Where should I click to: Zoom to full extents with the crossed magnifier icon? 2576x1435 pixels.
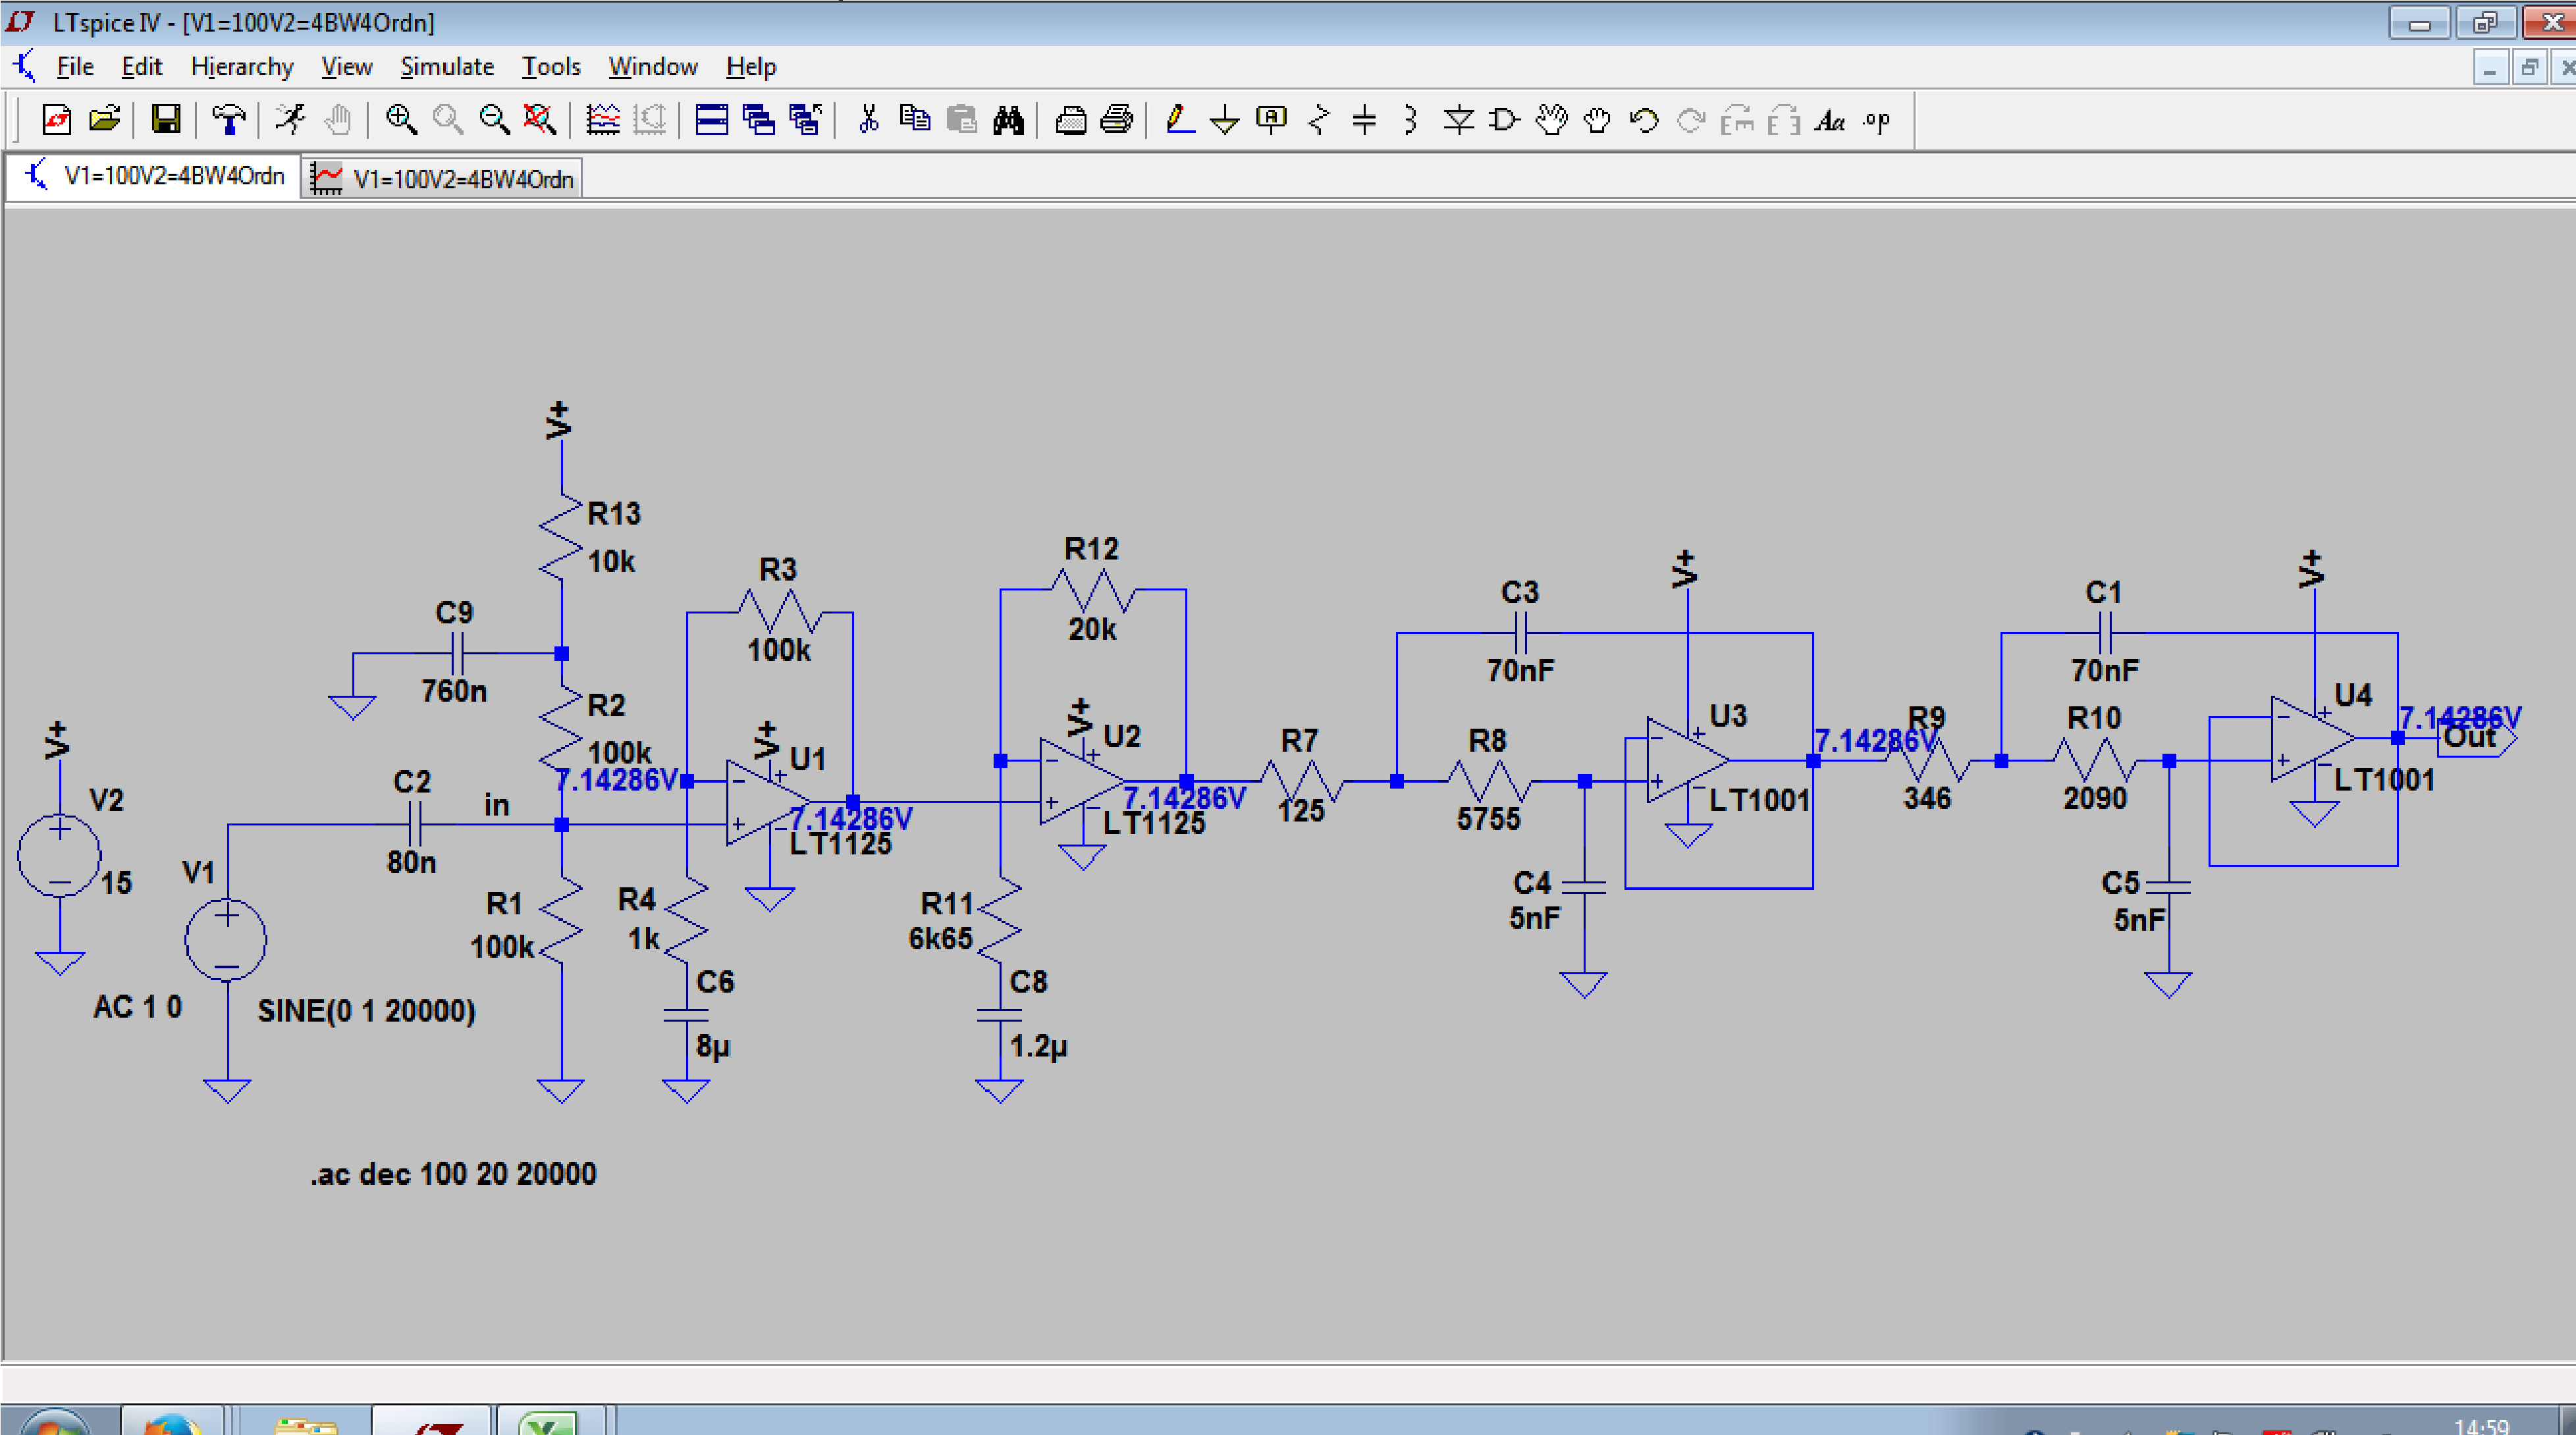[x=540, y=120]
